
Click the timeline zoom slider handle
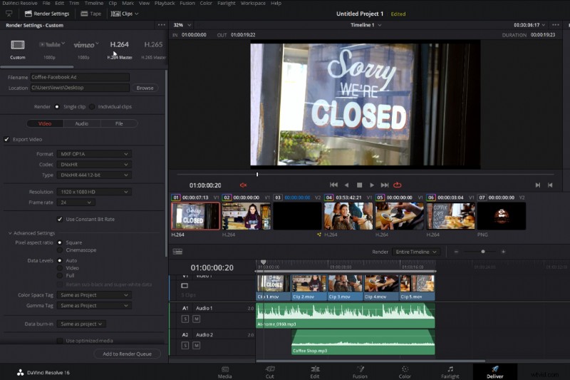pos(483,252)
